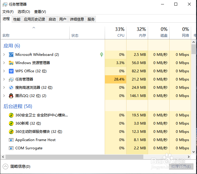Viewport: 197px width, 174px height.
Task: Click the 任务管理器 process row icon
Action: pyautogui.click(x=11, y=79)
